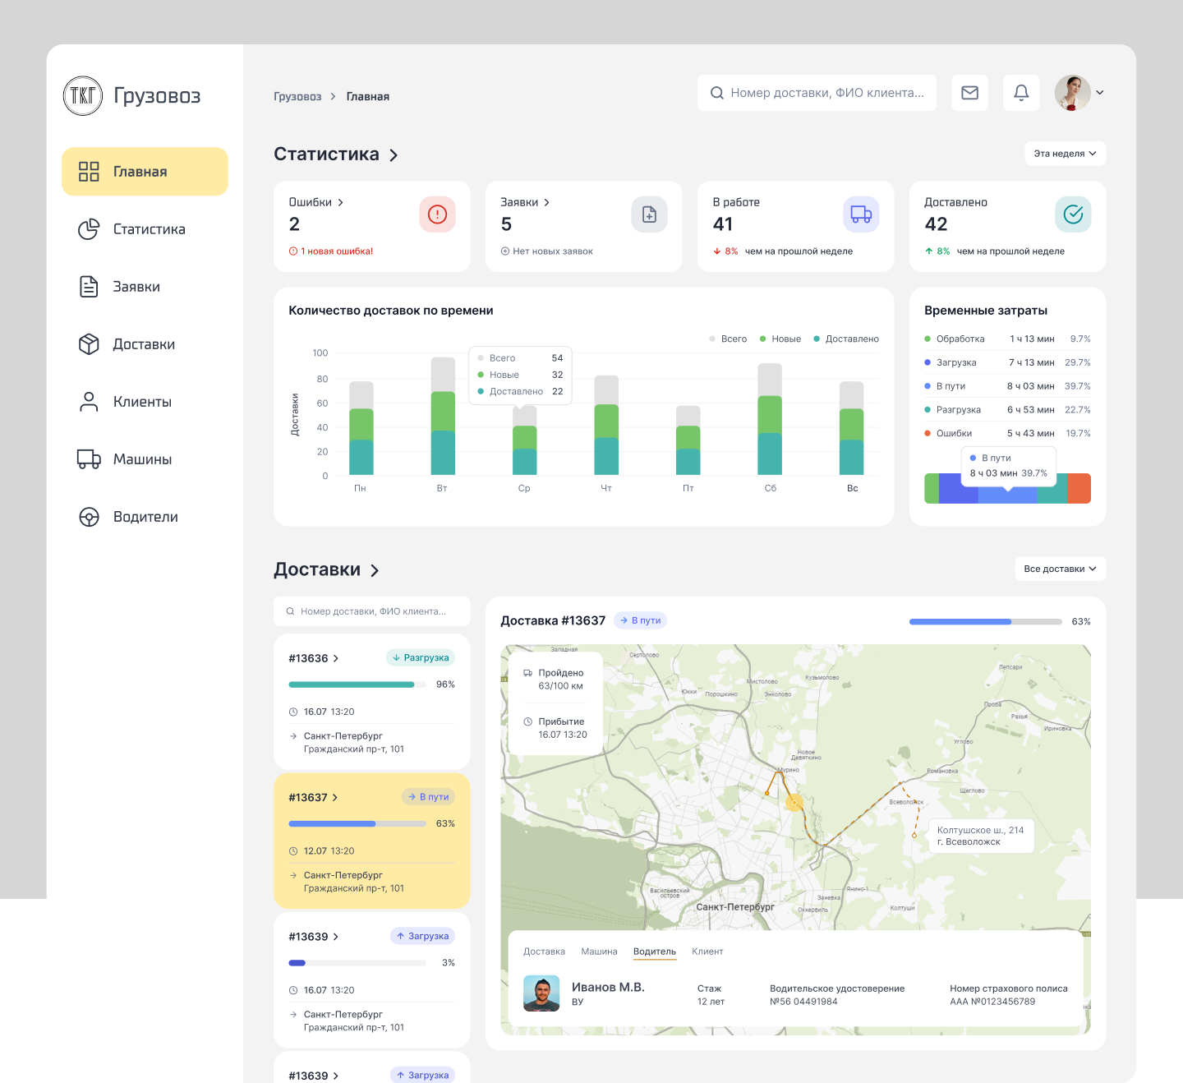The width and height of the screenshot is (1183, 1083).
Task: Click the Доставлено checkmark icon
Action: tap(1073, 214)
